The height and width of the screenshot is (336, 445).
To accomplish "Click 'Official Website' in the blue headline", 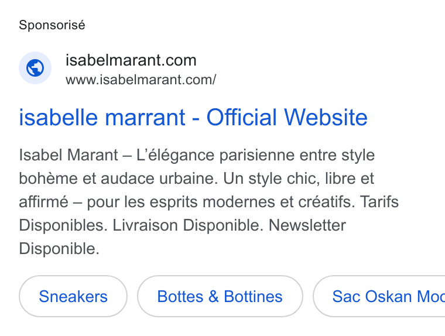I will pyautogui.click(x=287, y=117).
